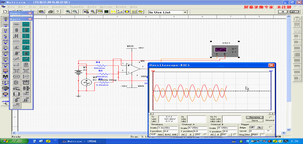Open the Place menu

44,7
